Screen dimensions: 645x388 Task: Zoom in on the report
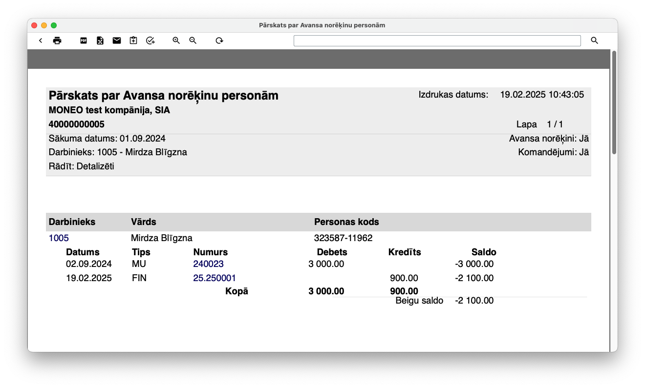[x=176, y=41]
